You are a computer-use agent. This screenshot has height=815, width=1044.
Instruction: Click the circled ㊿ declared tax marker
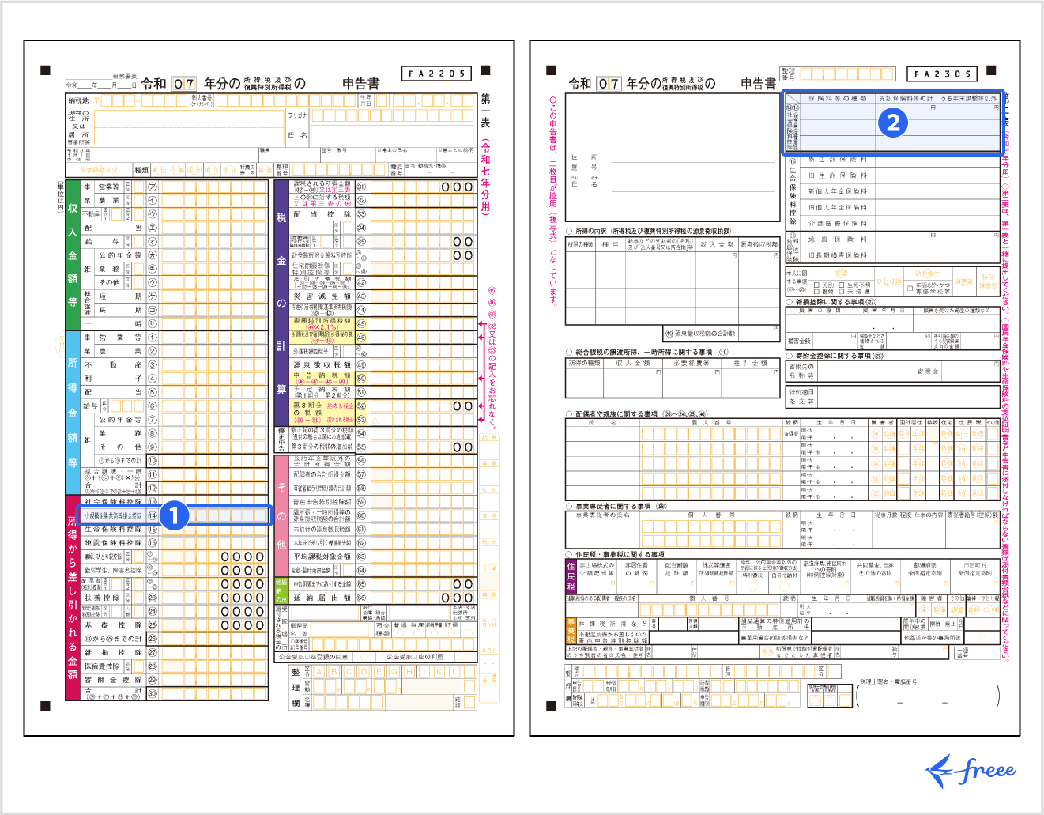point(361,379)
